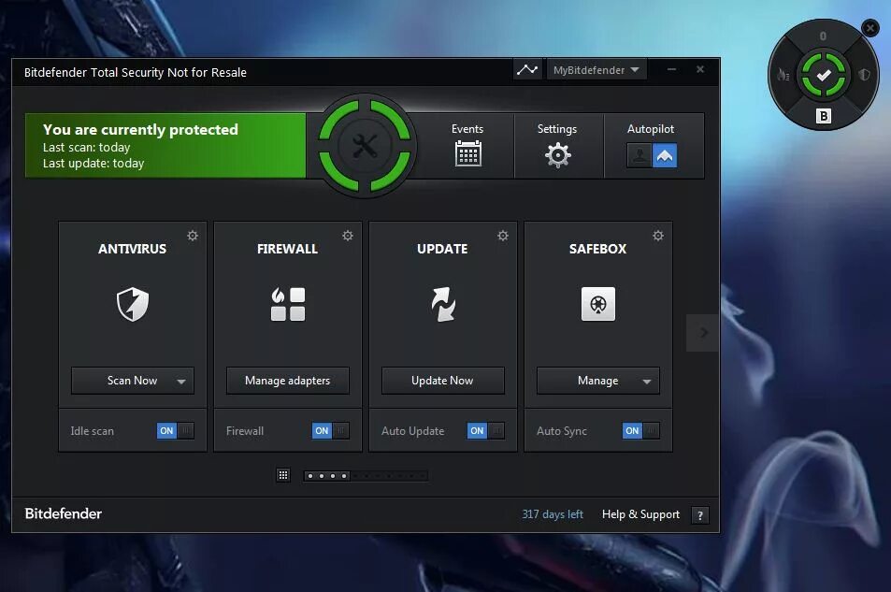Start a scan with Scan Now
The image size is (891, 592).
(x=133, y=381)
